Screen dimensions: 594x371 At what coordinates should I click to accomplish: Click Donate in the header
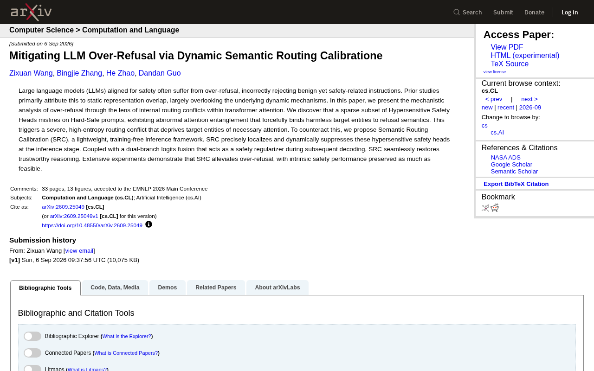coord(534,12)
